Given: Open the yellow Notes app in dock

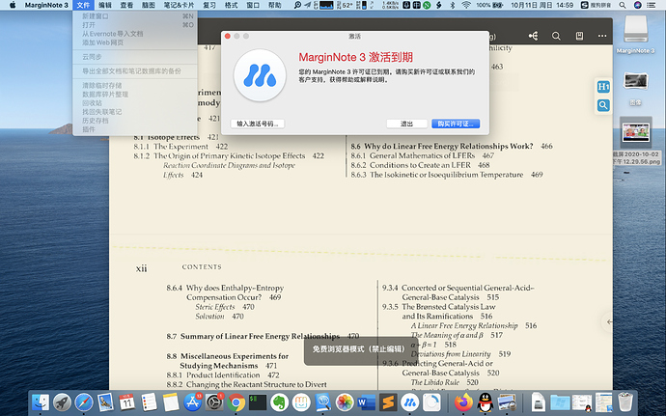Looking at the screenshot, I should tap(171, 402).
